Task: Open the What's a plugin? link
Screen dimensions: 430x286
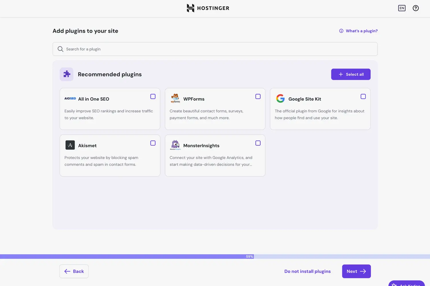Action: pos(362,31)
